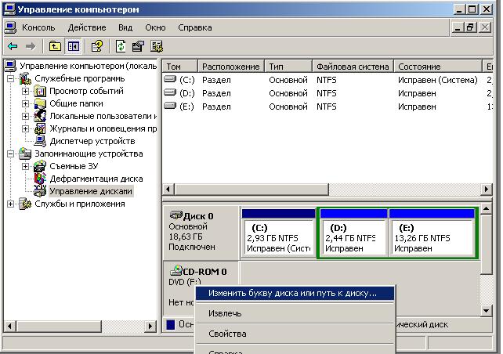Select Диспетчер устройств tree item
Image resolution: width=503 pixels, height=354 pixels.
click(x=92, y=141)
